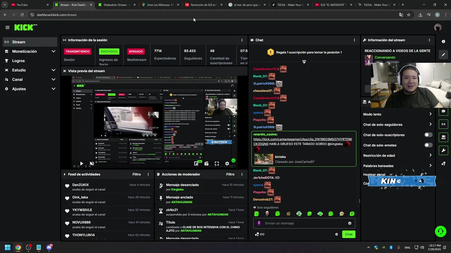Click the dots cluster icon on right rail
Image resolution: width=451 pixels, height=253 pixels.
coord(443,163)
